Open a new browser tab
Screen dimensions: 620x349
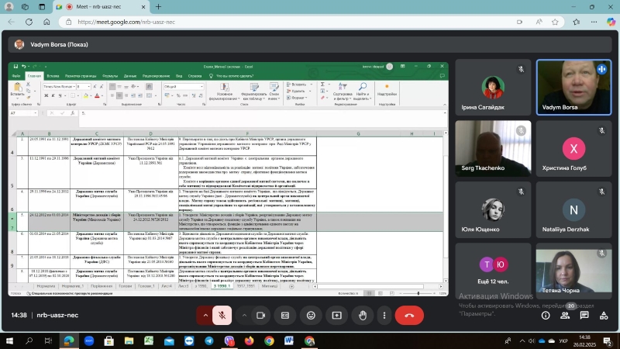point(158,7)
